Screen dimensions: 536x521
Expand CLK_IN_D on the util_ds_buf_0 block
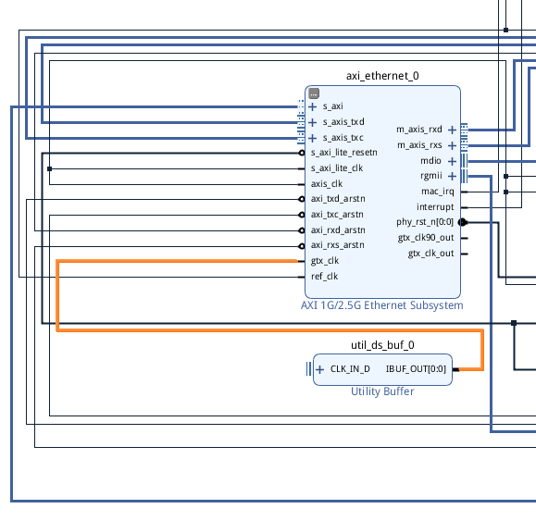click(319, 369)
